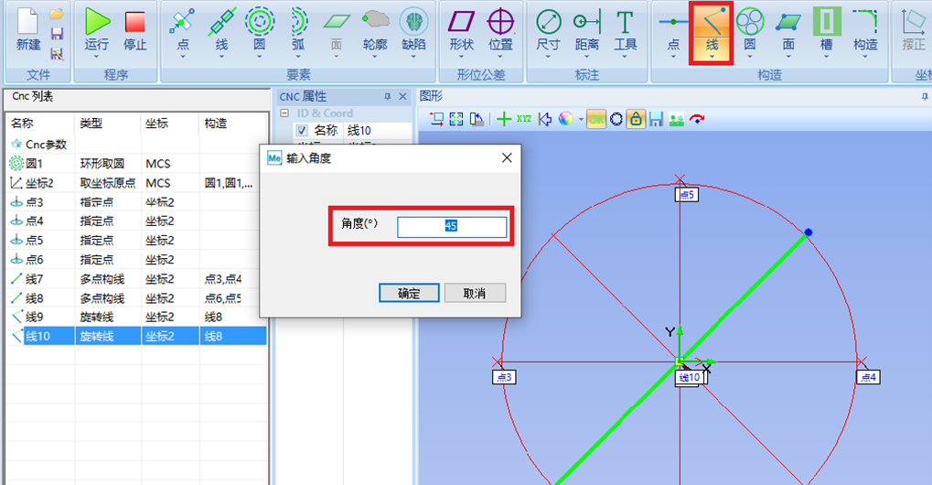Screen dimensions: 932x485
Task: Click the 确定 button in angle dialog
Action: [409, 293]
